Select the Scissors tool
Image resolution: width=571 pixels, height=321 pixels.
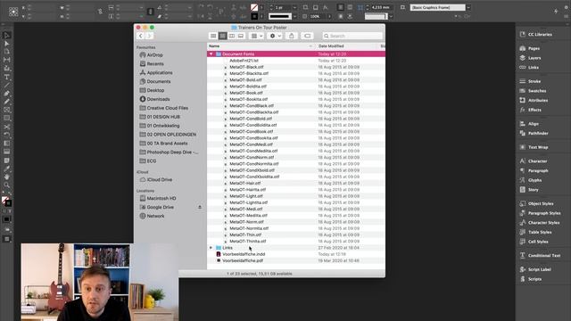pos(6,127)
